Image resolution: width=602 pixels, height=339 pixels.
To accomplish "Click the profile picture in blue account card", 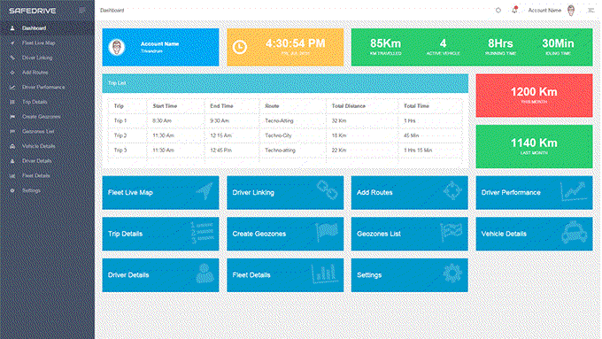I will (x=117, y=47).
